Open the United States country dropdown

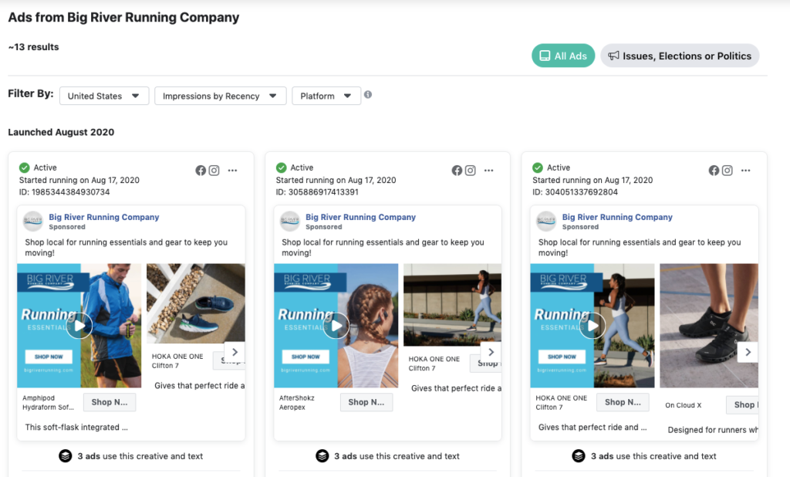104,96
